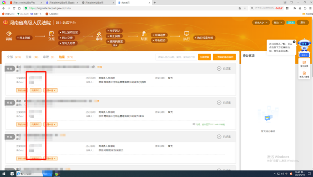313x177 pixels.
Task: Switch to the 立案 (48) tab
Action: tap(32, 57)
